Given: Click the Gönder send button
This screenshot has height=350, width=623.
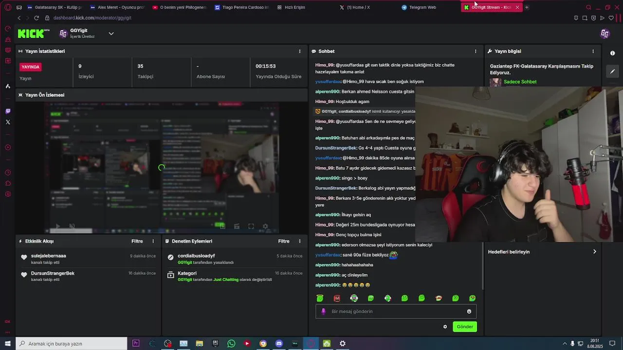Looking at the screenshot, I should point(464,327).
